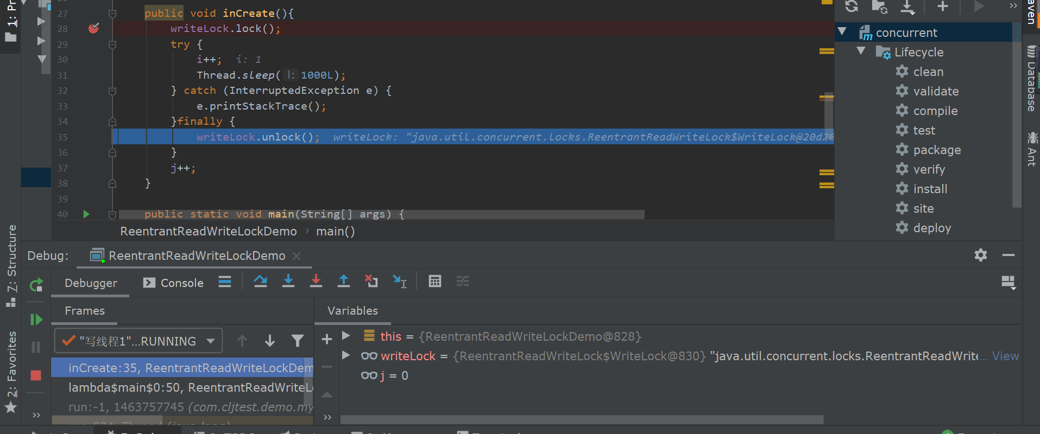Select the next frame down arrow

(x=270, y=341)
